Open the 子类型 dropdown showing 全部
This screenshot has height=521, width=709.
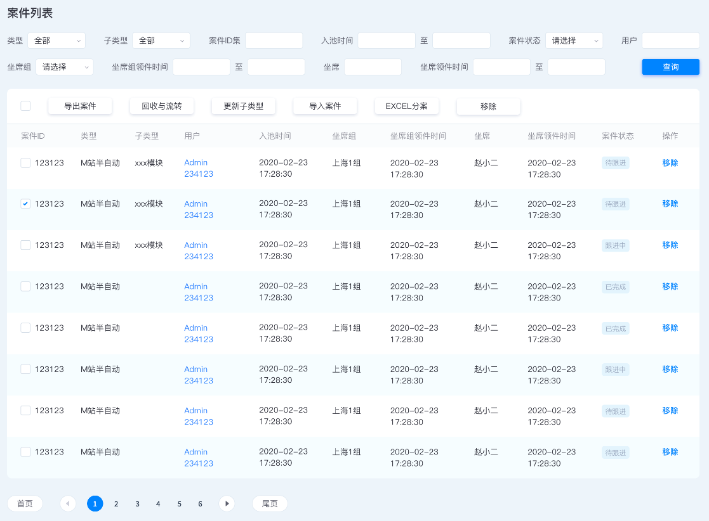pyautogui.click(x=161, y=41)
